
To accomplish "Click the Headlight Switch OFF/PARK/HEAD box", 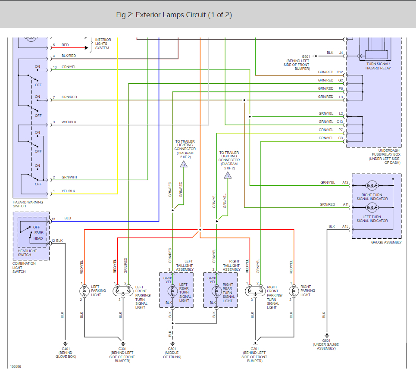I will click(x=32, y=232).
